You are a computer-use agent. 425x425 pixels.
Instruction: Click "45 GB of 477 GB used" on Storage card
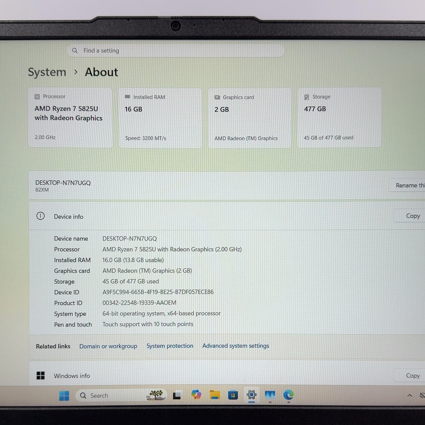328,138
